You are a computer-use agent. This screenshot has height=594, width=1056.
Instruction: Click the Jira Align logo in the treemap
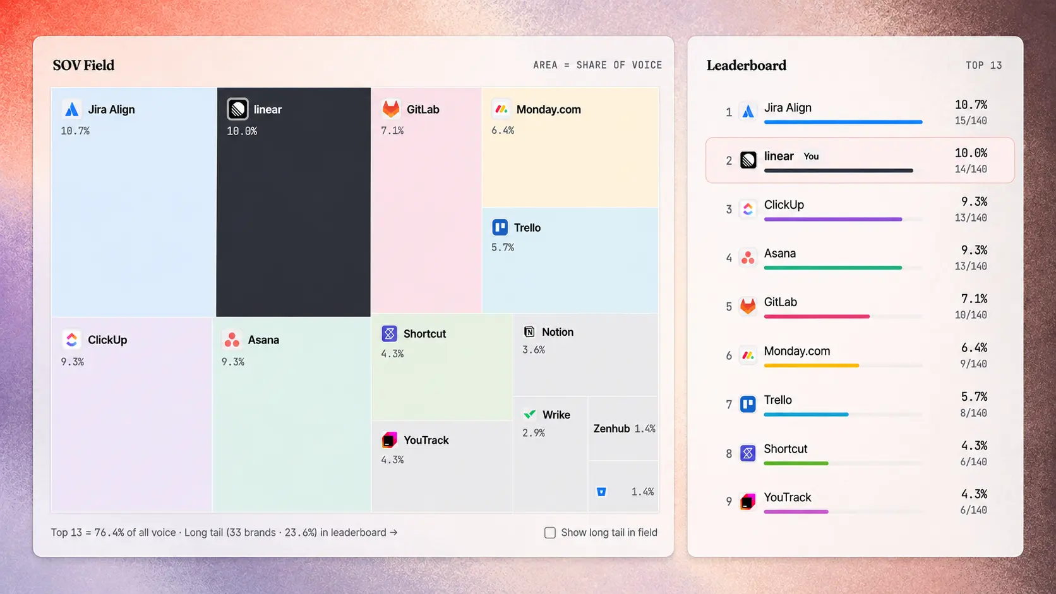click(72, 109)
